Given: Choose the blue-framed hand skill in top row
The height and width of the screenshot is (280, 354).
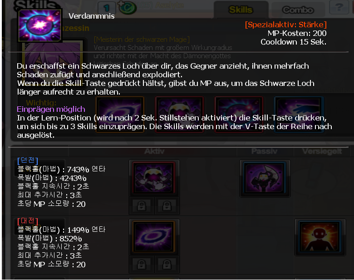Looking at the screenshot, I should click(x=299, y=114).
